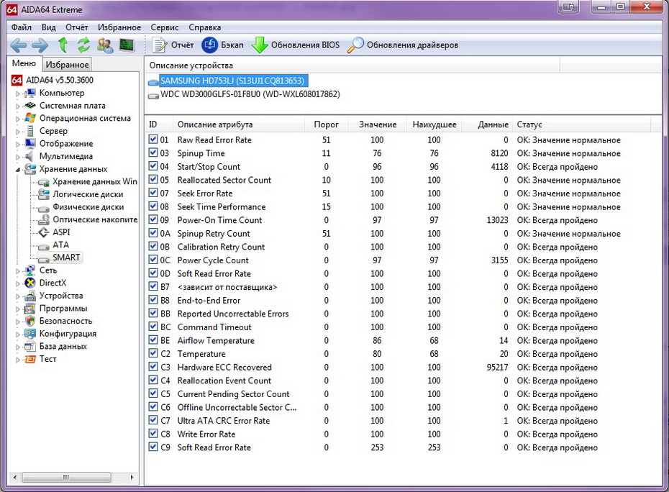
Task: Open Физические диски item
Action: pyautogui.click(x=88, y=207)
